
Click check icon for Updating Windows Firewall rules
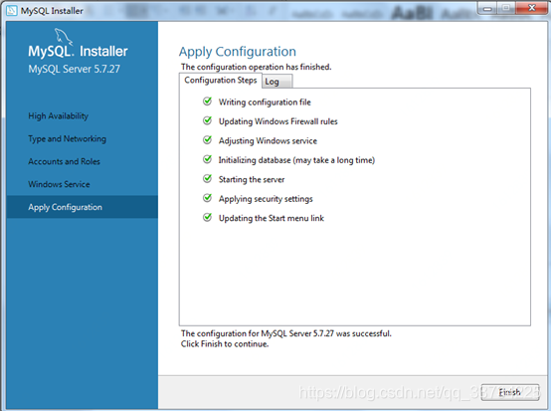click(x=207, y=121)
